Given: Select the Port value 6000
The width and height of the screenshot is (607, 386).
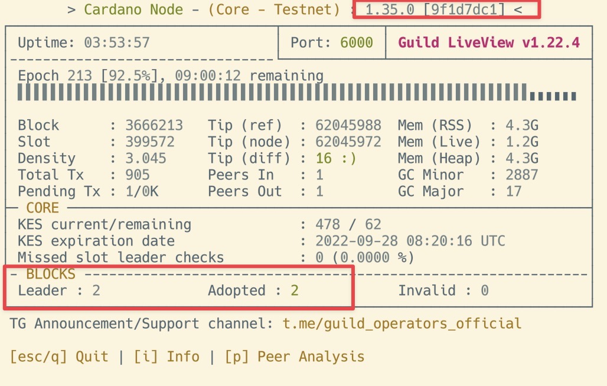Looking at the screenshot, I should (357, 42).
